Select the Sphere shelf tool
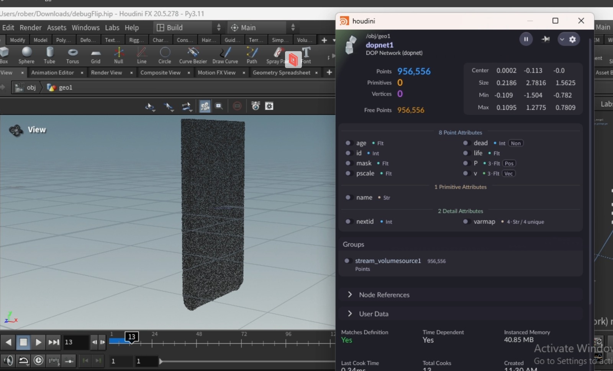613x371 pixels. [x=26, y=55]
